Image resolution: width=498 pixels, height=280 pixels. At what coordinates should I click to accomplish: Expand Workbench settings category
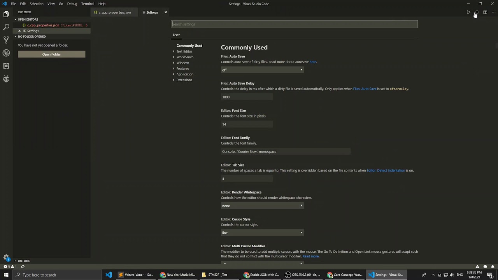click(x=184, y=57)
